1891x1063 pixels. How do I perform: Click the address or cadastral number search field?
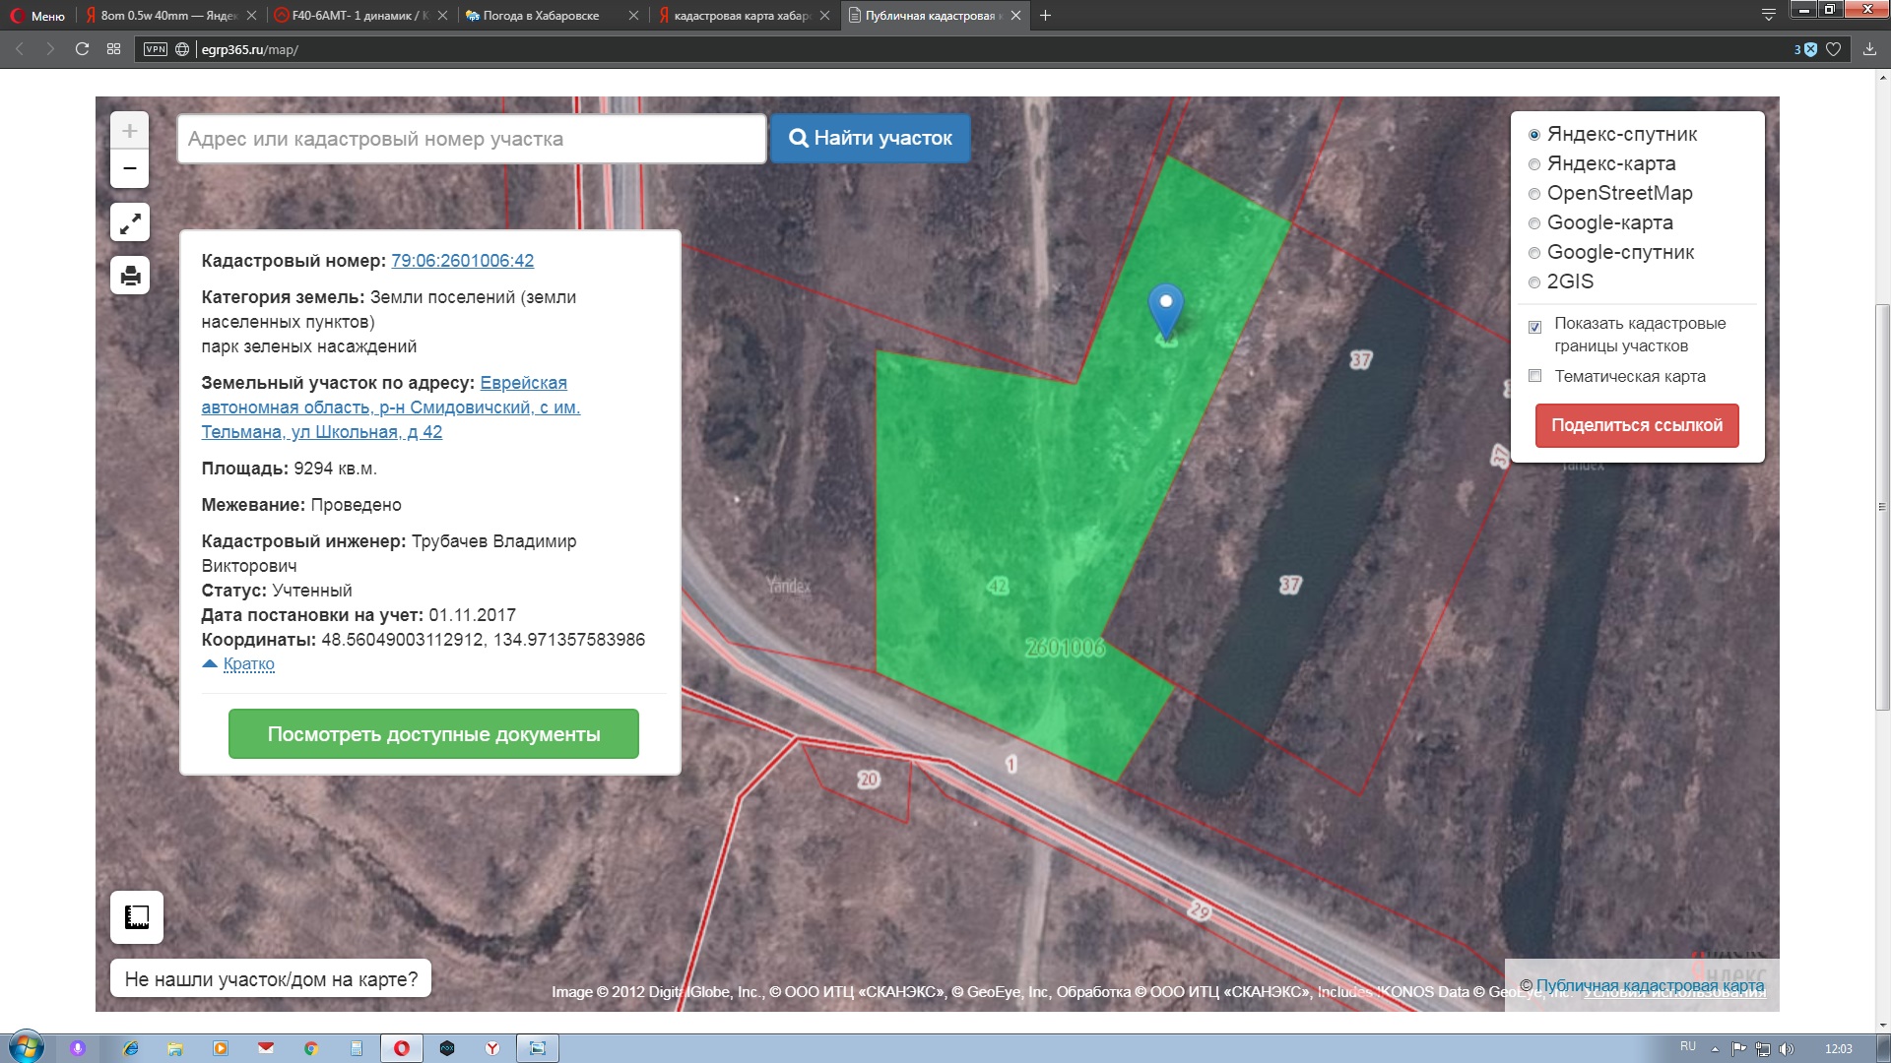[x=471, y=139]
